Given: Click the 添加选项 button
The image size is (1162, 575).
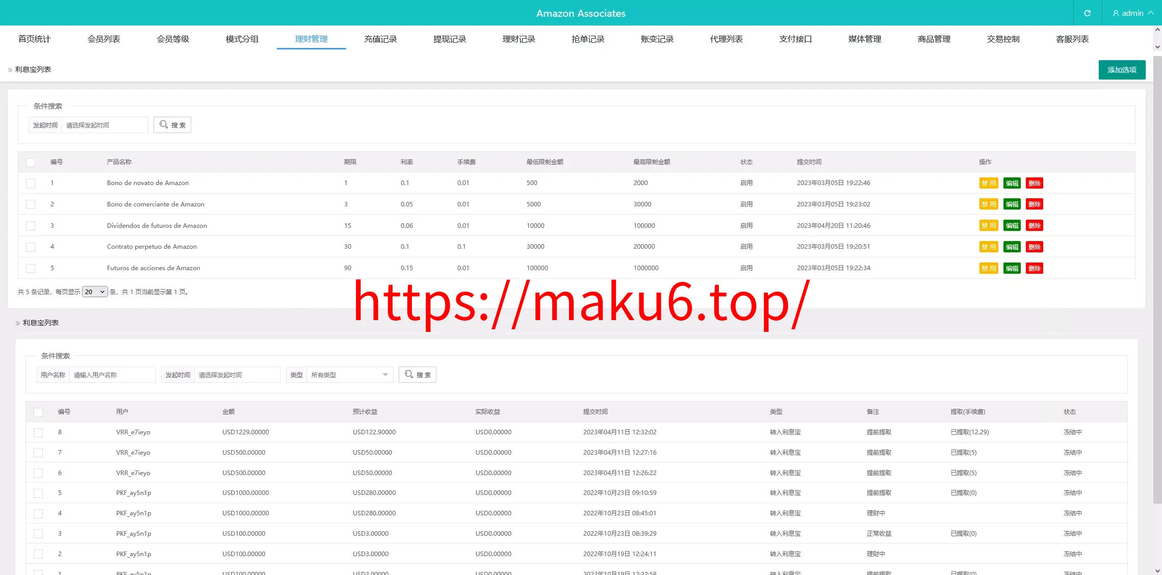Looking at the screenshot, I should click(x=1122, y=70).
